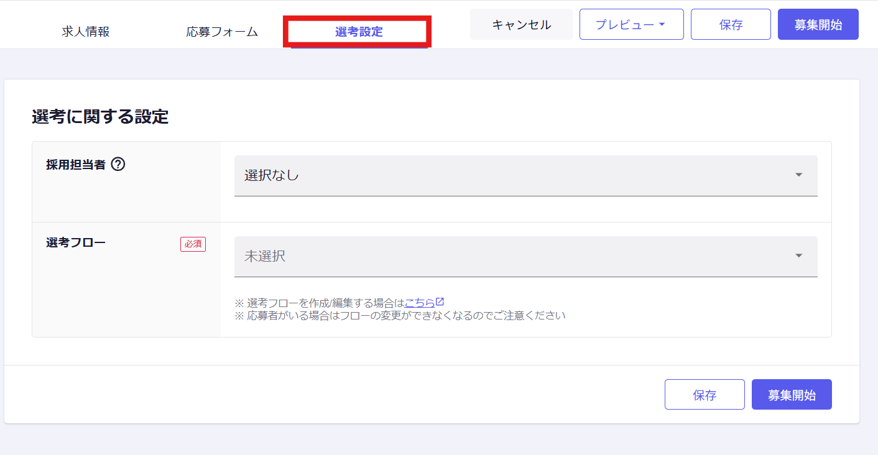Click the arrow icon in 選択なし field
This screenshot has height=455, width=878.
coord(799,175)
